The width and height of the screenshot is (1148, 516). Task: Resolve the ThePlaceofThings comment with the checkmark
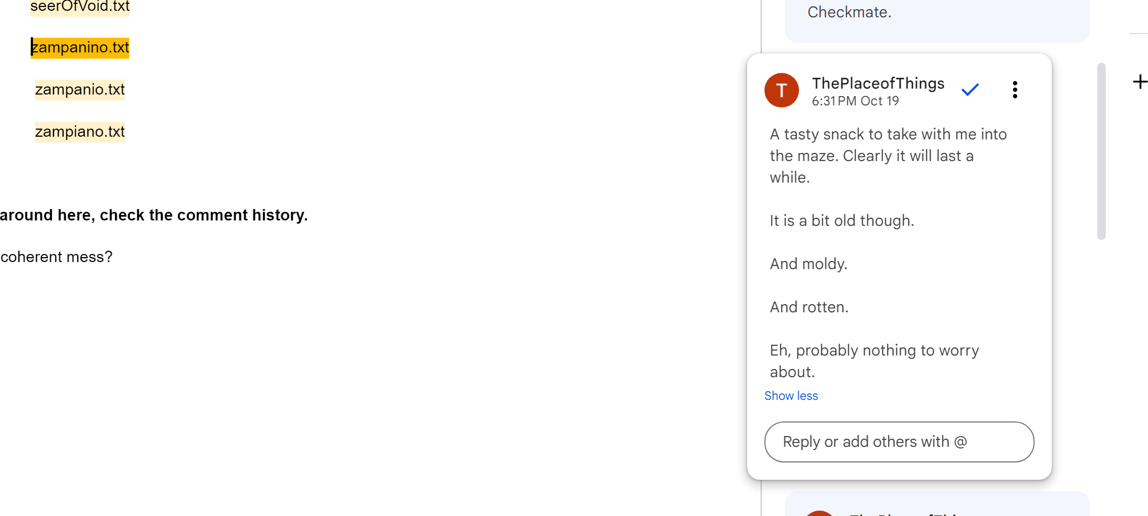pos(970,90)
